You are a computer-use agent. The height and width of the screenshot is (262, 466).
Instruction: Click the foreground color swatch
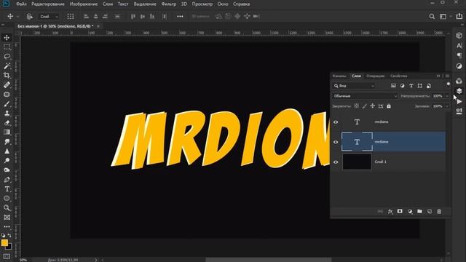click(4, 242)
